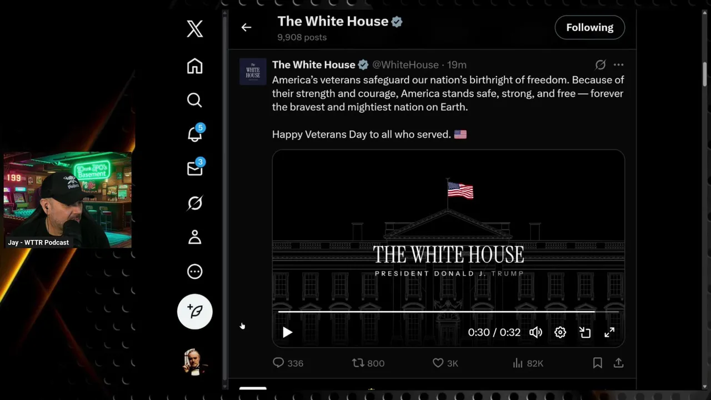This screenshot has width=711, height=400.
Task: Click the Following button
Action: pos(590,27)
